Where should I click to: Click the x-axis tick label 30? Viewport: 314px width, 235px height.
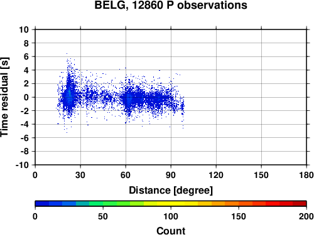80,175
